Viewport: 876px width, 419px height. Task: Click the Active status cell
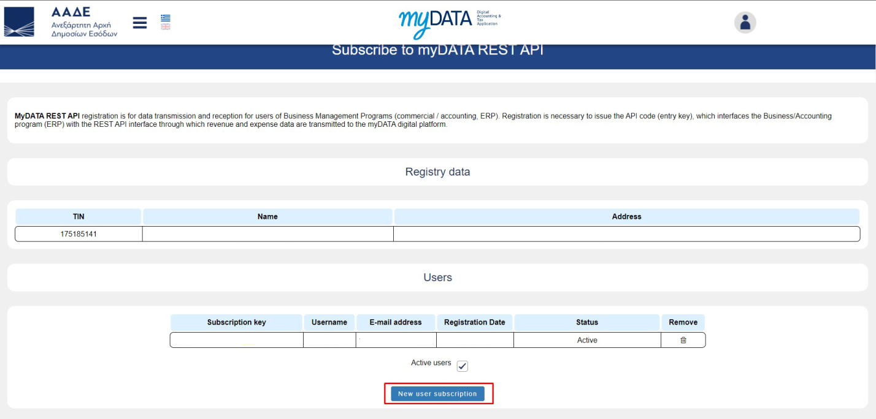[x=587, y=340]
